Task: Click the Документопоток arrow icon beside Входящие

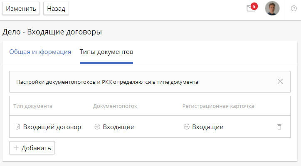Action: pos(97,127)
